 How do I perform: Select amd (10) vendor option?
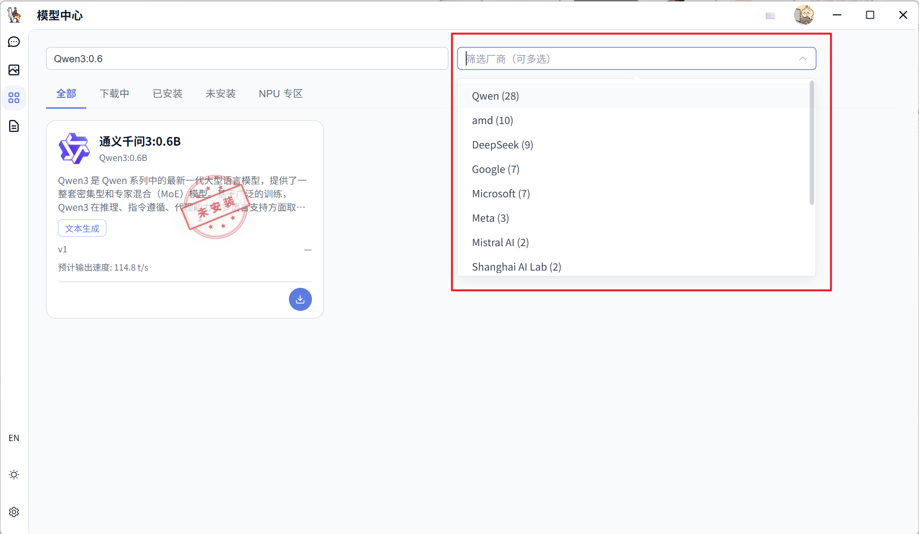(633, 120)
